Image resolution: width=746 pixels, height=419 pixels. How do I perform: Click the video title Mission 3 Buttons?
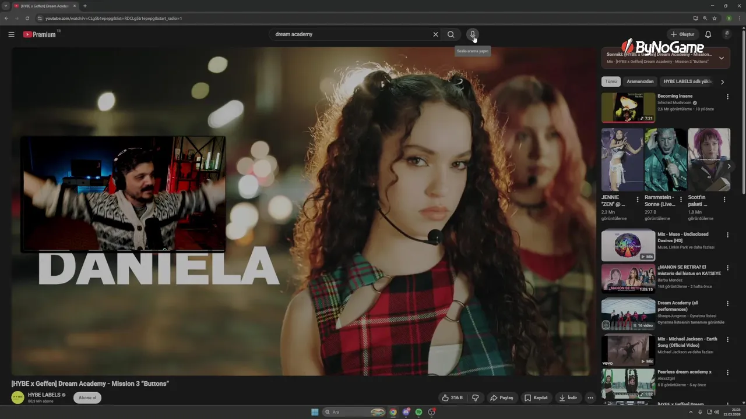[x=90, y=384]
